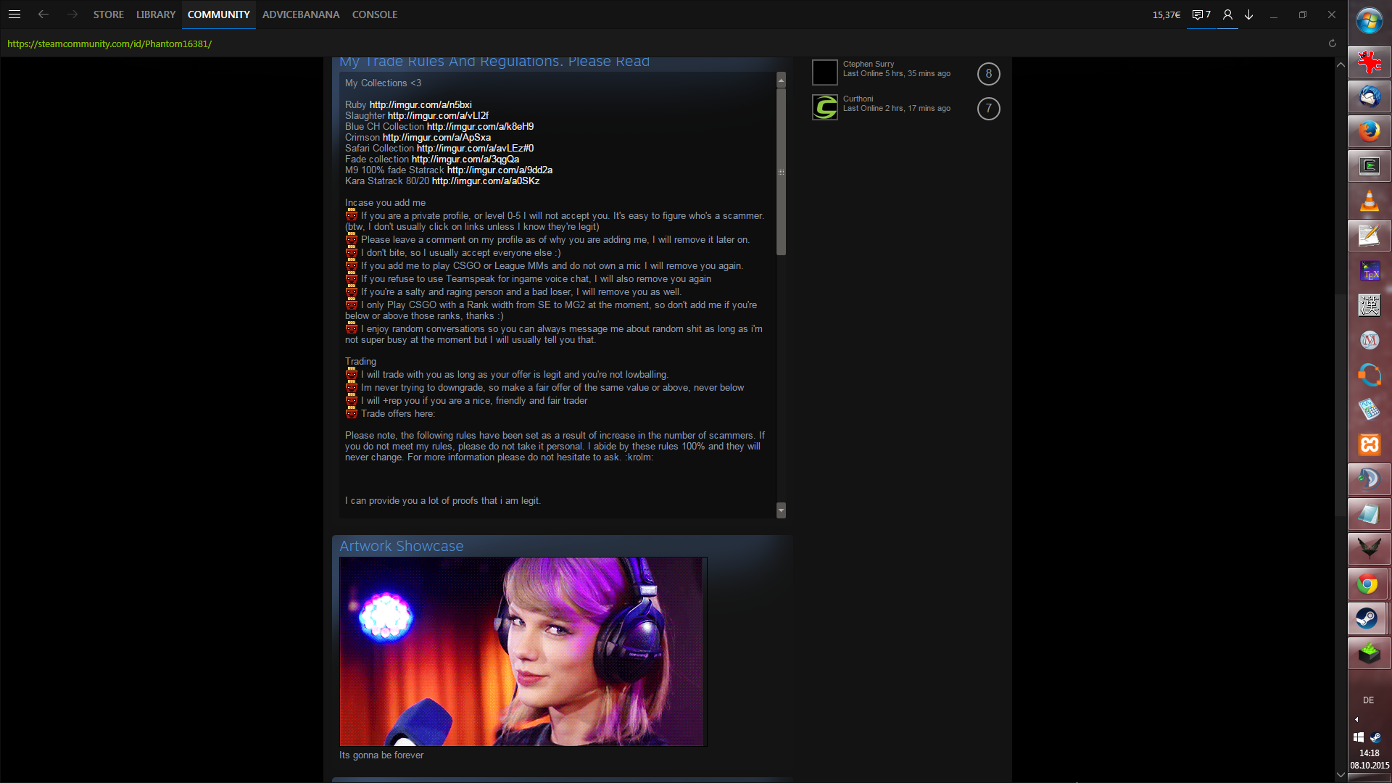Open the ADVICEBANANA profile menu

pyautogui.click(x=300, y=14)
